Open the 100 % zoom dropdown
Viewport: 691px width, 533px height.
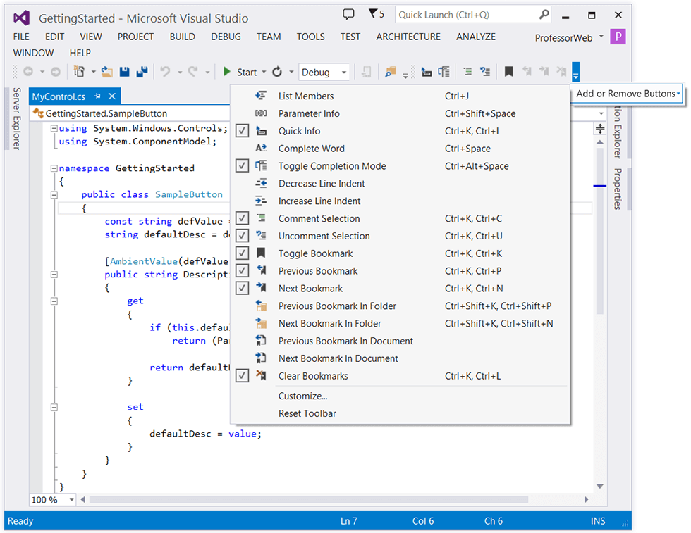71,499
